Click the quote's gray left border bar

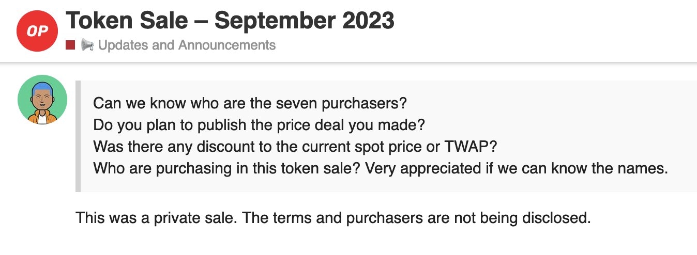tap(78, 136)
